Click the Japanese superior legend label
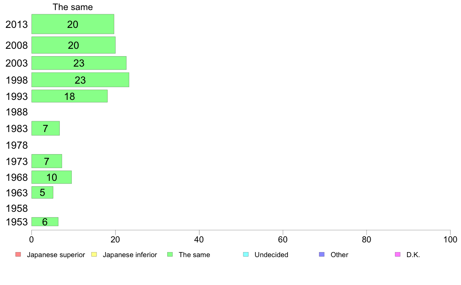Image resolution: width=461 pixels, height=285 pixels. (56, 255)
